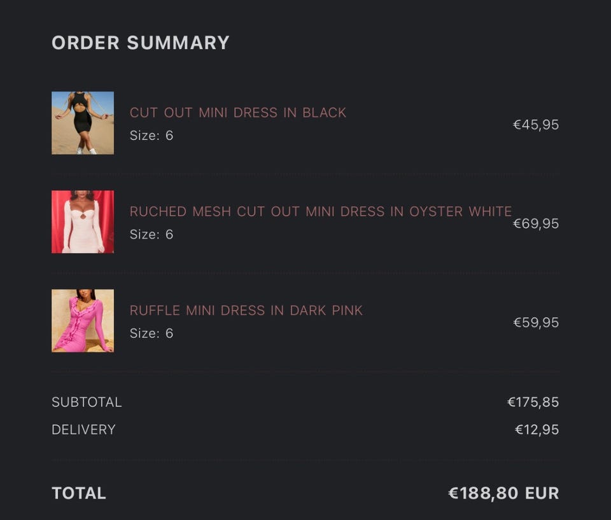Click the SUBTOTAL label
The width and height of the screenshot is (611, 520).
coord(87,402)
